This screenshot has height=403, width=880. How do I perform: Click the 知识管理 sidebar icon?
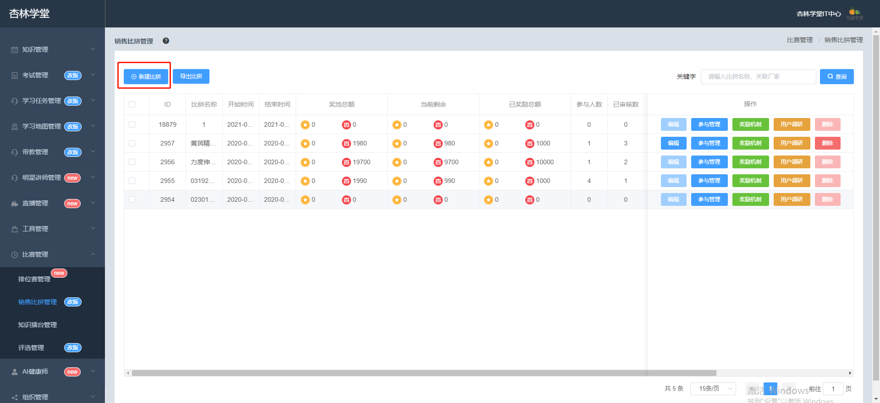pyautogui.click(x=15, y=49)
